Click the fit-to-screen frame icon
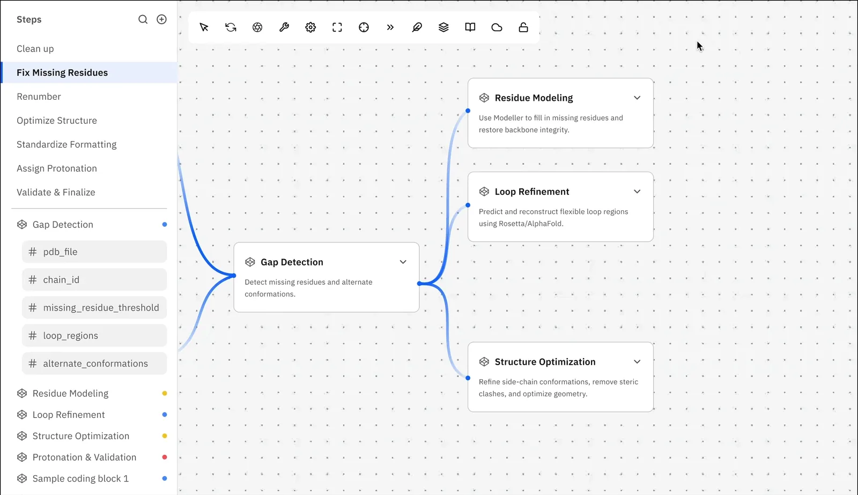Image resolution: width=858 pixels, height=495 pixels. 337,27
